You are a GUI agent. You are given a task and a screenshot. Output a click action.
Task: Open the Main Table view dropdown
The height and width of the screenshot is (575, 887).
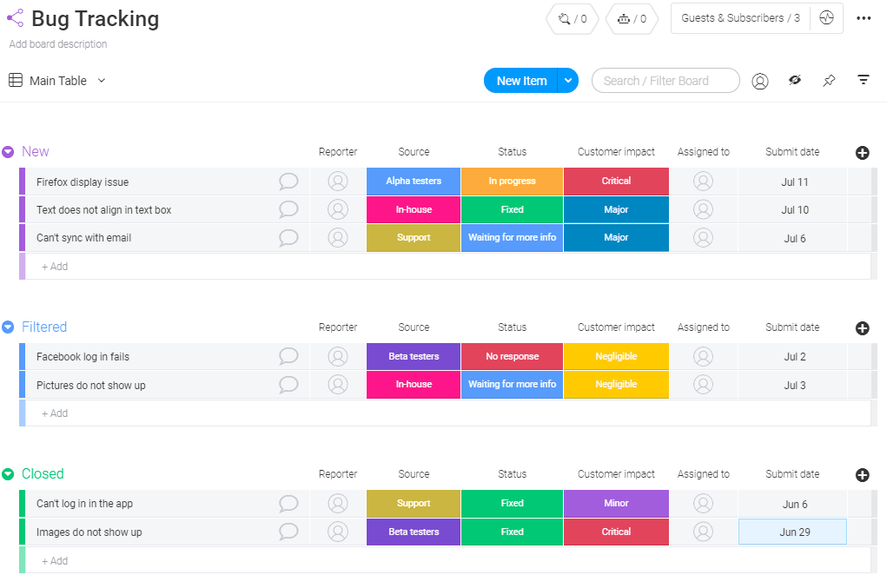102,80
